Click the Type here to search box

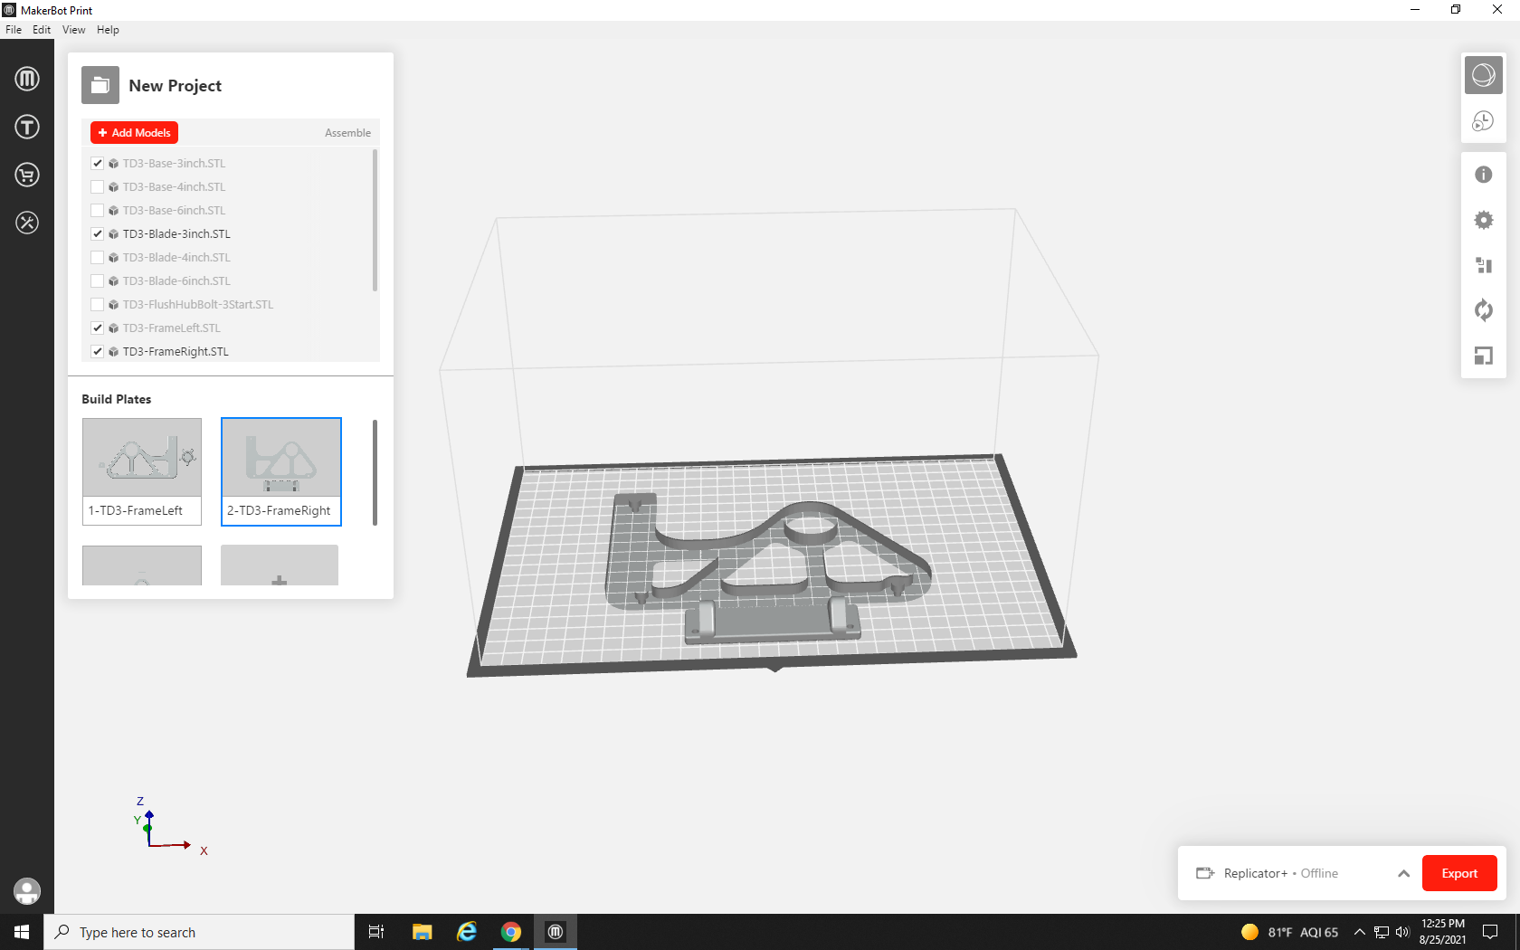(199, 932)
